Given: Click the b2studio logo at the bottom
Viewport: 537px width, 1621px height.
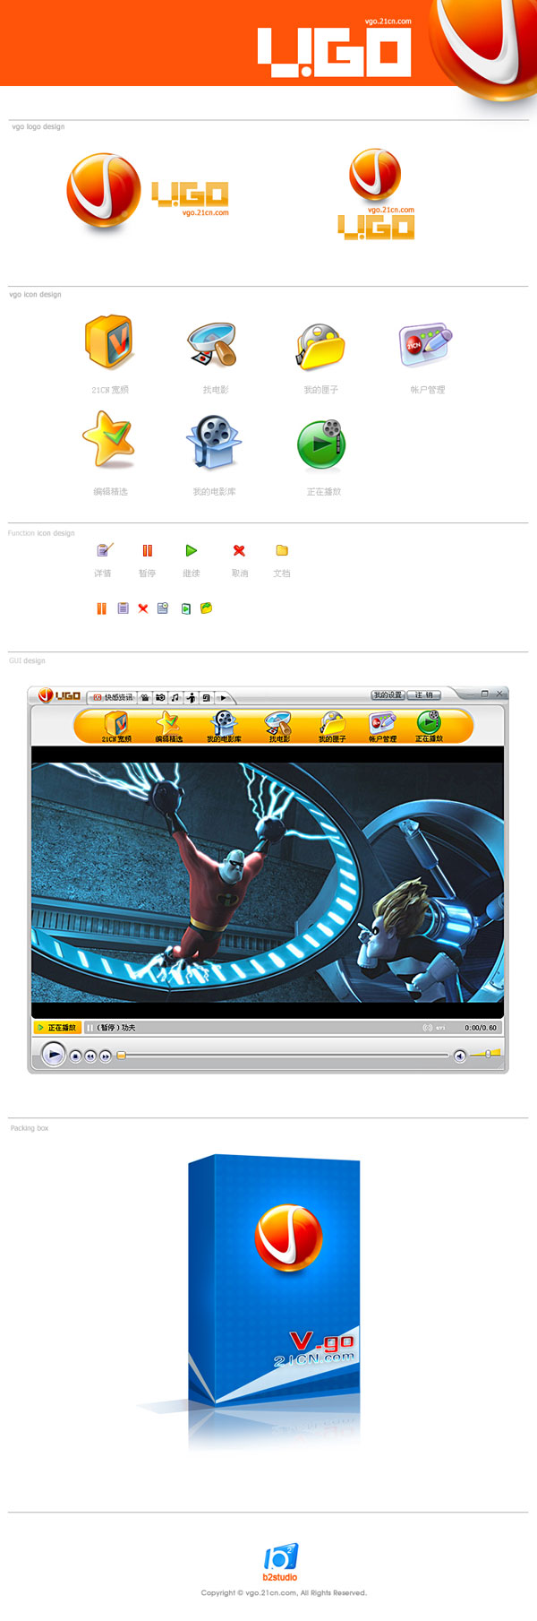Looking at the screenshot, I should (x=280, y=1562).
